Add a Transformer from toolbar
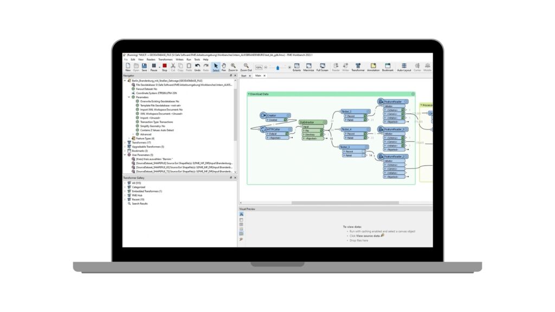Screen dimensions: 555x312 [x=358, y=67]
